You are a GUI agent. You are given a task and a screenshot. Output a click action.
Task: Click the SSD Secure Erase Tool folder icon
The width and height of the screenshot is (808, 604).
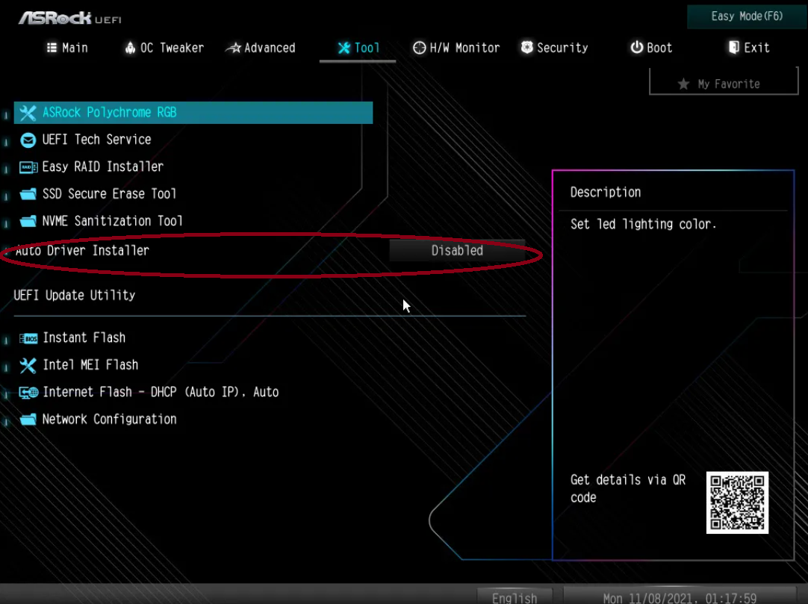[28, 194]
